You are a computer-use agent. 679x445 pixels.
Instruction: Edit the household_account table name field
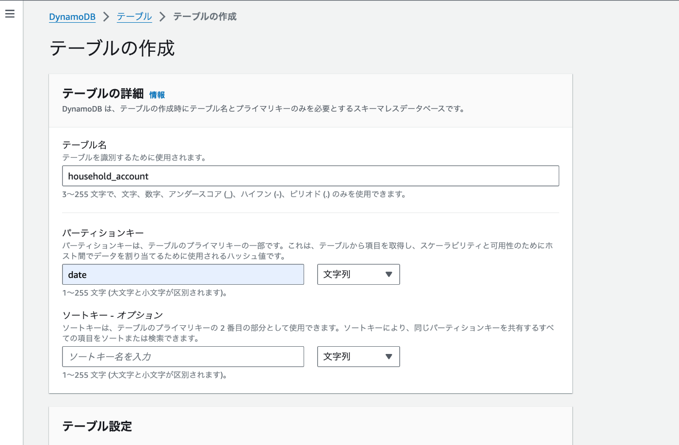pos(310,176)
